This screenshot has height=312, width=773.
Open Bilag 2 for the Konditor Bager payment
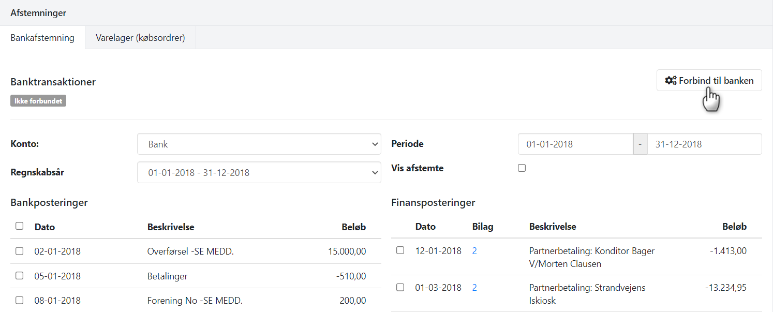coord(474,250)
